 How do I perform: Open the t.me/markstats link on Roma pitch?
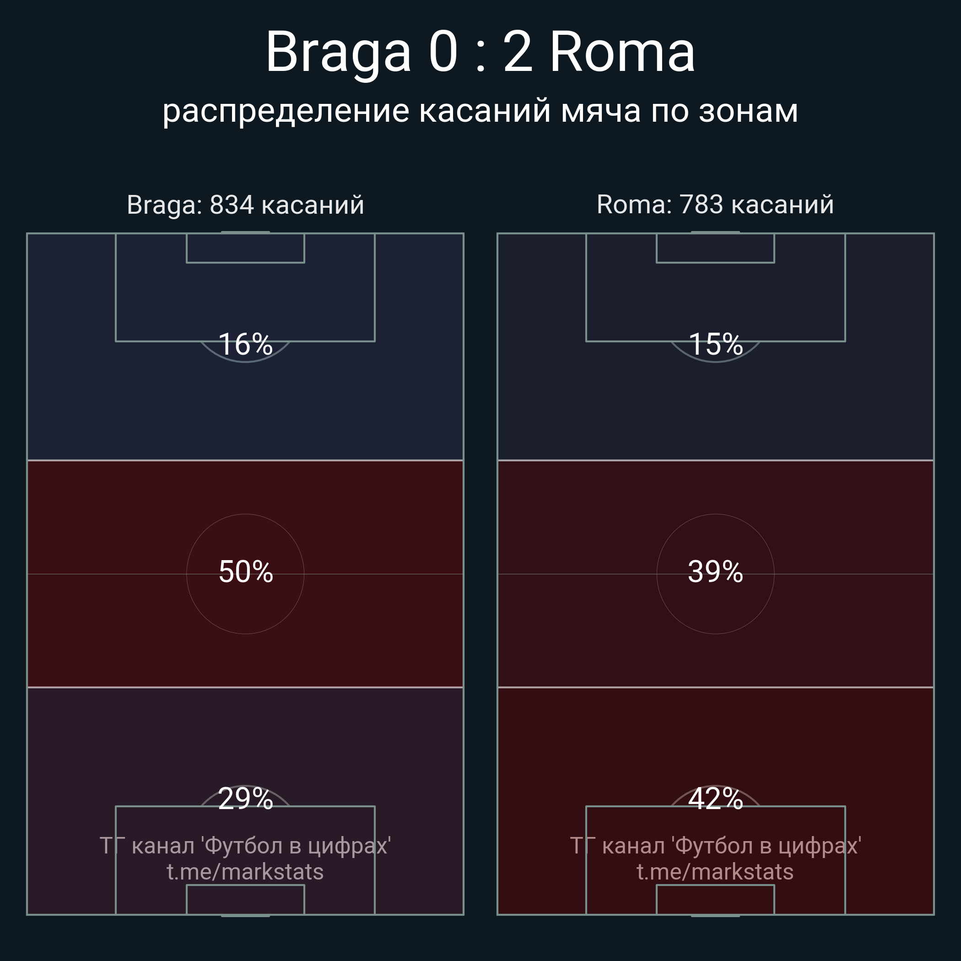click(715, 872)
